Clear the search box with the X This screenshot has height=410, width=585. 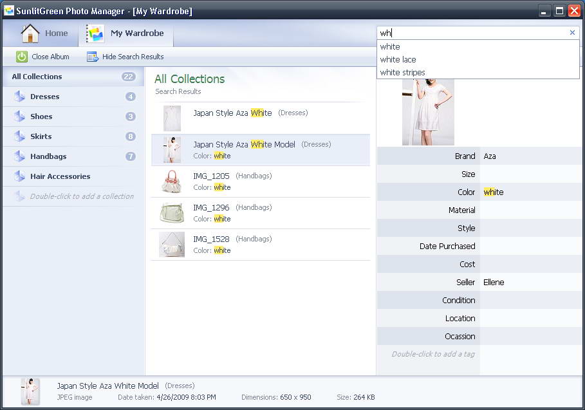572,32
